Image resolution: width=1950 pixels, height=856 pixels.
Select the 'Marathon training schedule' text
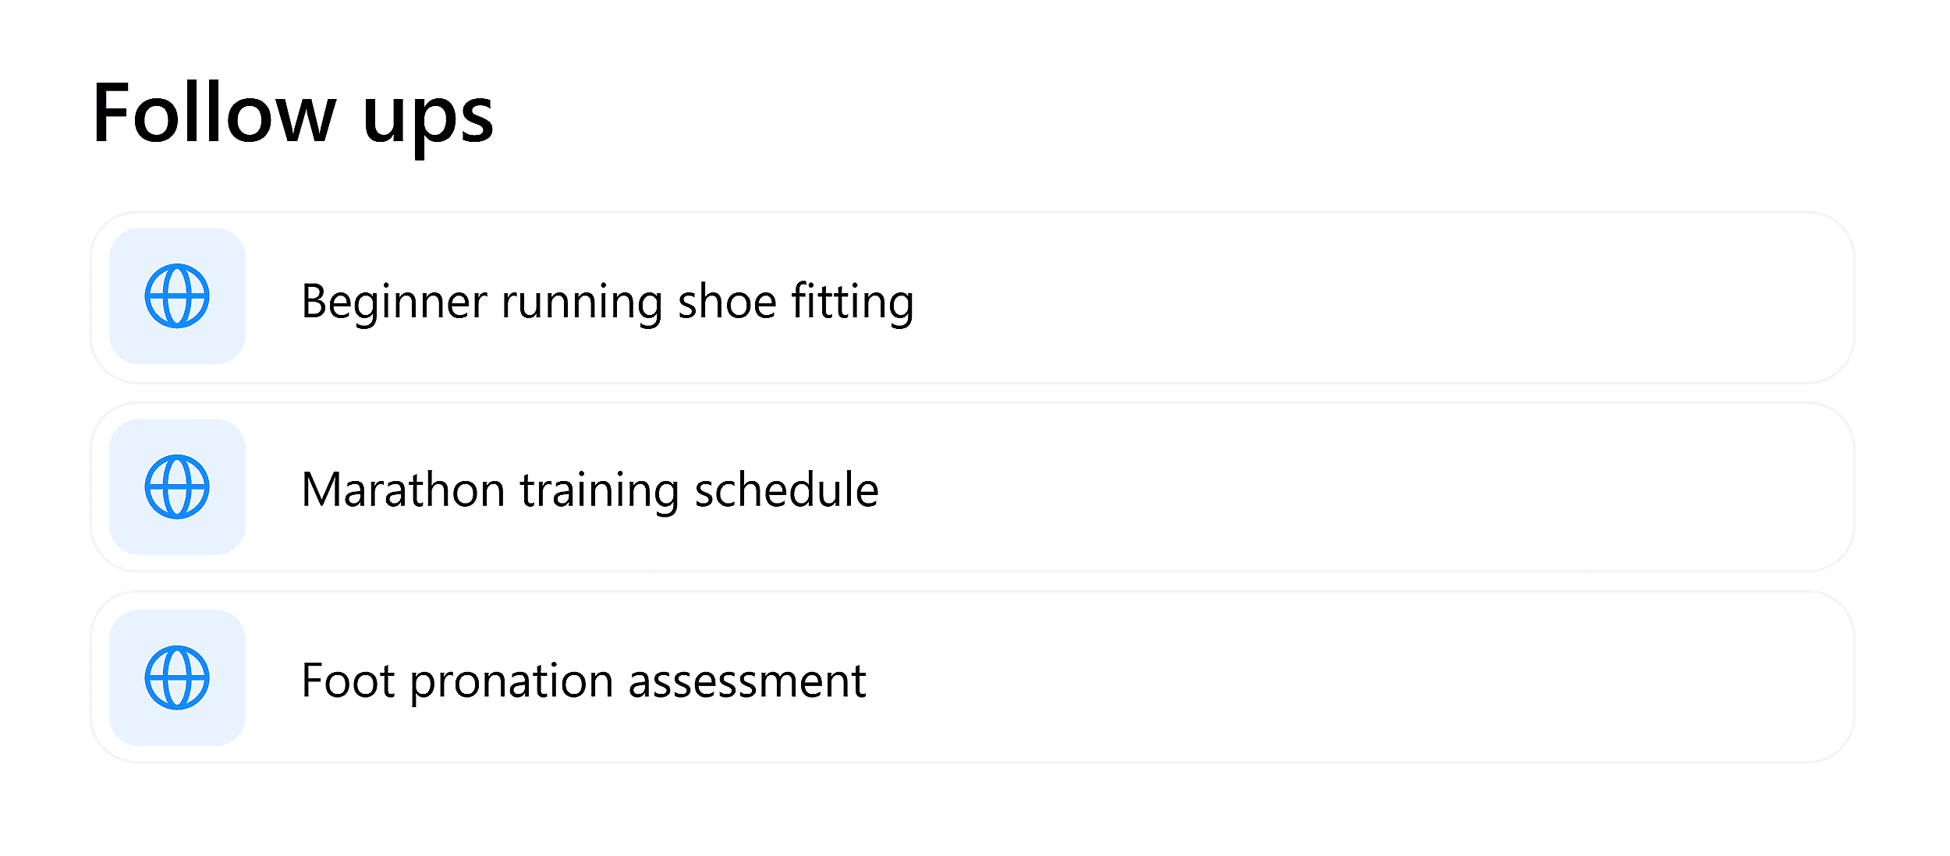(x=590, y=490)
